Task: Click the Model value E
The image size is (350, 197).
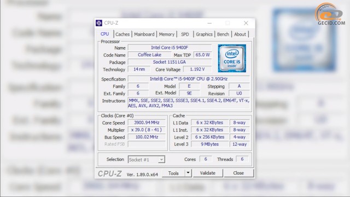Action: pos(189,86)
